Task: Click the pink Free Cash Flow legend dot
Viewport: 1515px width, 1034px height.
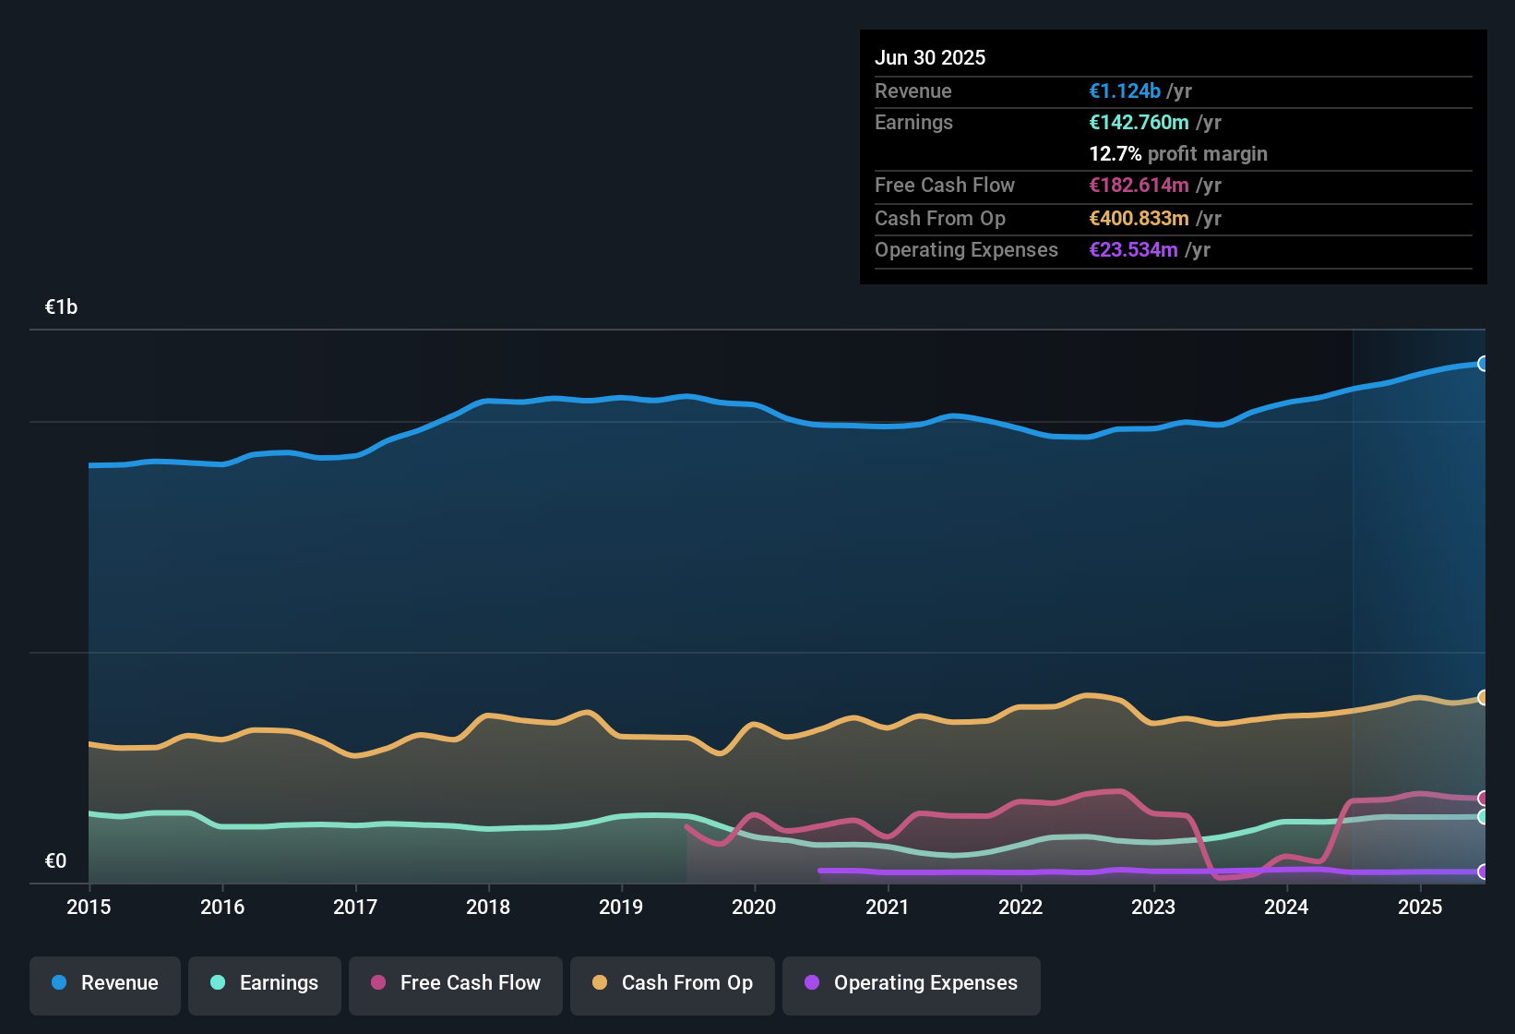Action: [378, 983]
